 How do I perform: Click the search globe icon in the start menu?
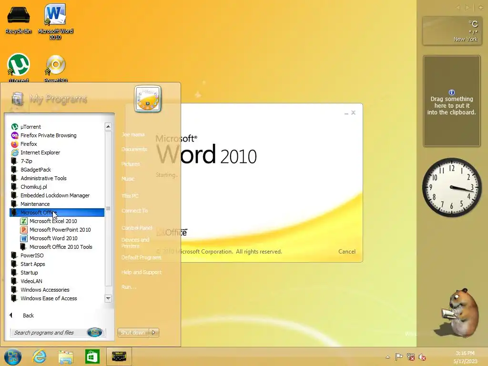pos(95,332)
